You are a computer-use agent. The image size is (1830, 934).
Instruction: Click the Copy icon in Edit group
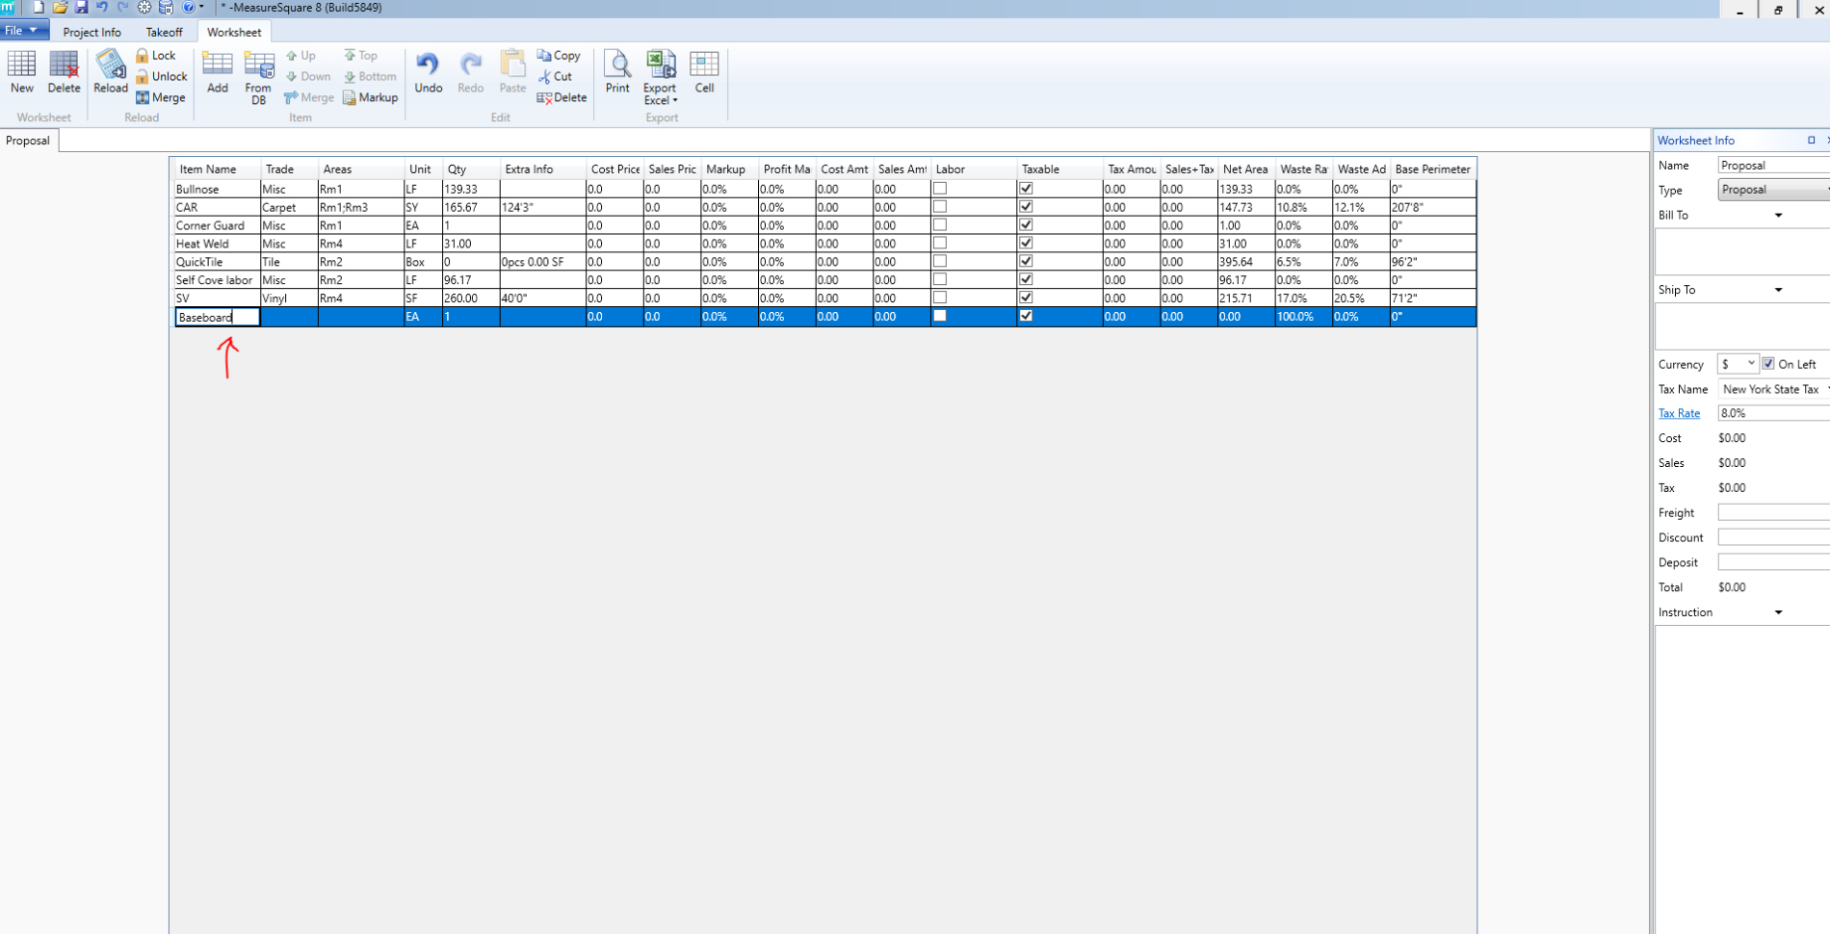tap(559, 55)
